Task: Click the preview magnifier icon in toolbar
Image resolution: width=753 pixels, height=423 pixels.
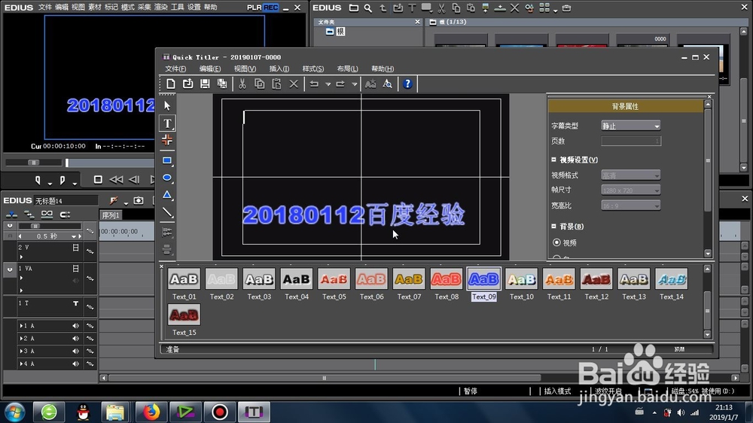Action: [x=388, y=84]
